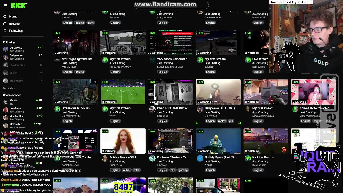Click BsoBandzz avatar icon
This screenshot has height=193, width=343.
(248, 158)
